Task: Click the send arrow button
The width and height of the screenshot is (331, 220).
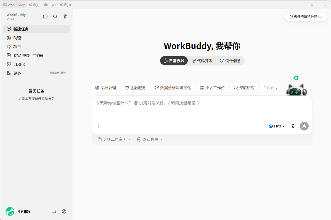Action: pyautogui.click(x=304, y=126)
